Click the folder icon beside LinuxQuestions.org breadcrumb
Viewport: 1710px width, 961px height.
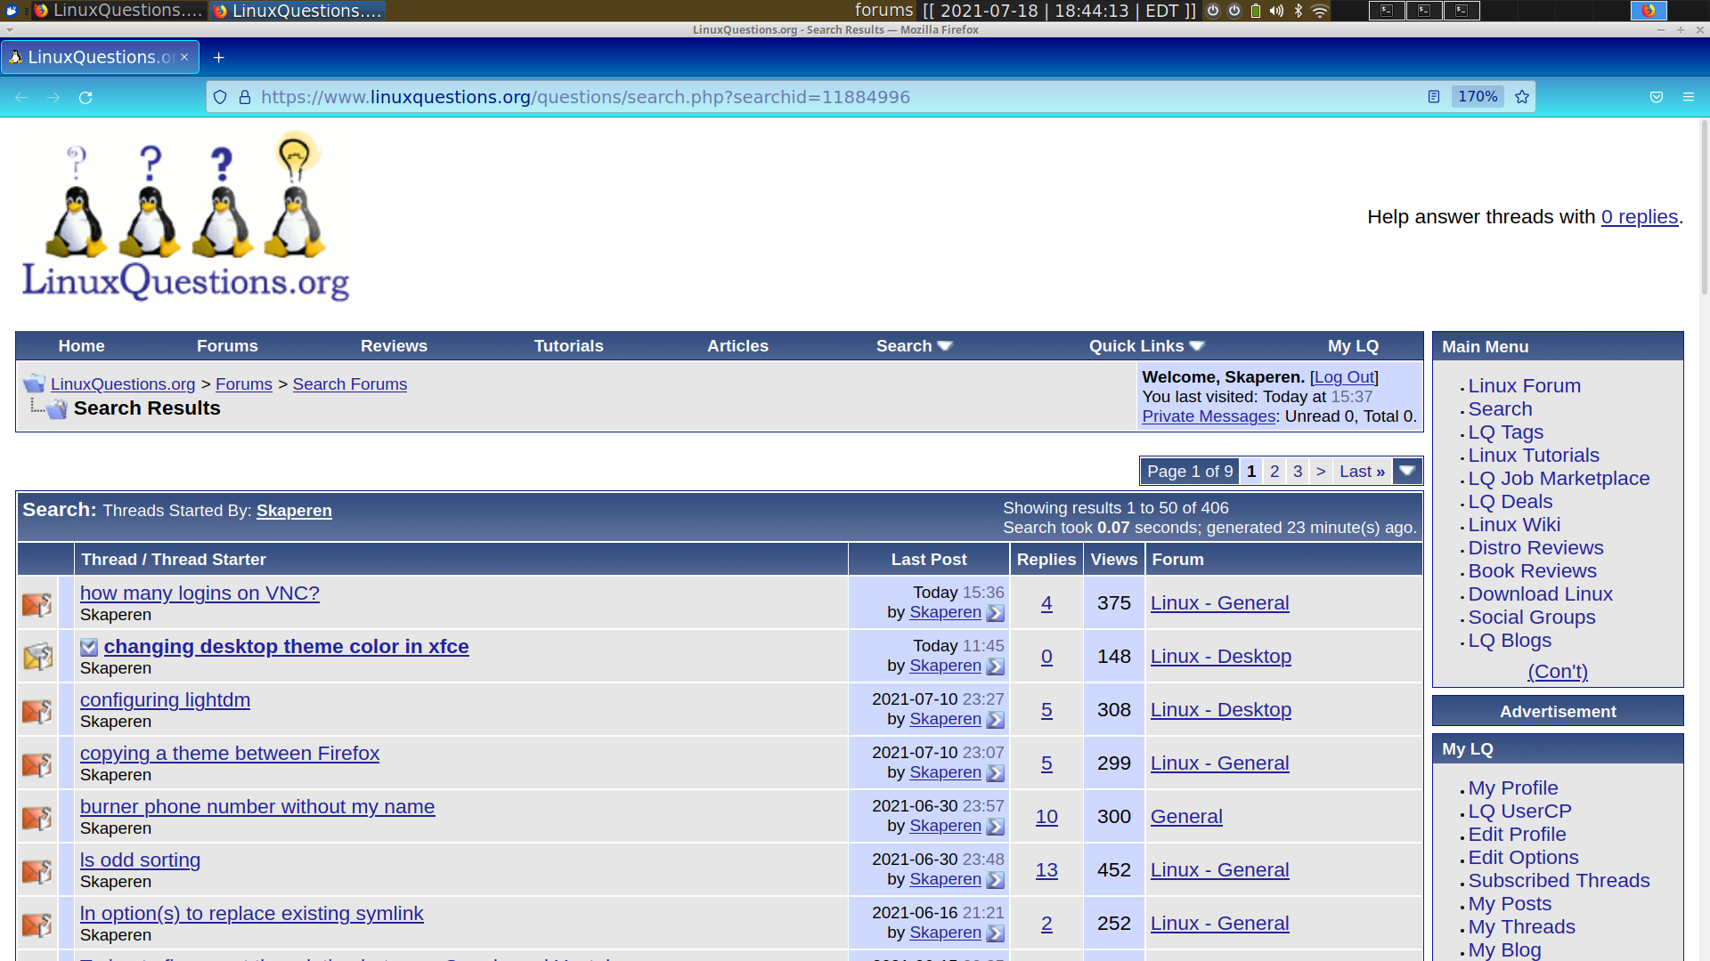(x=34, y=384)
